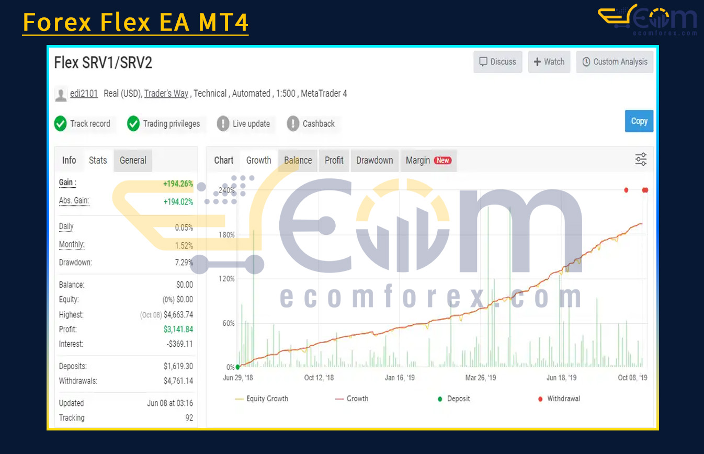Click the Watch button

pos(549,62)
